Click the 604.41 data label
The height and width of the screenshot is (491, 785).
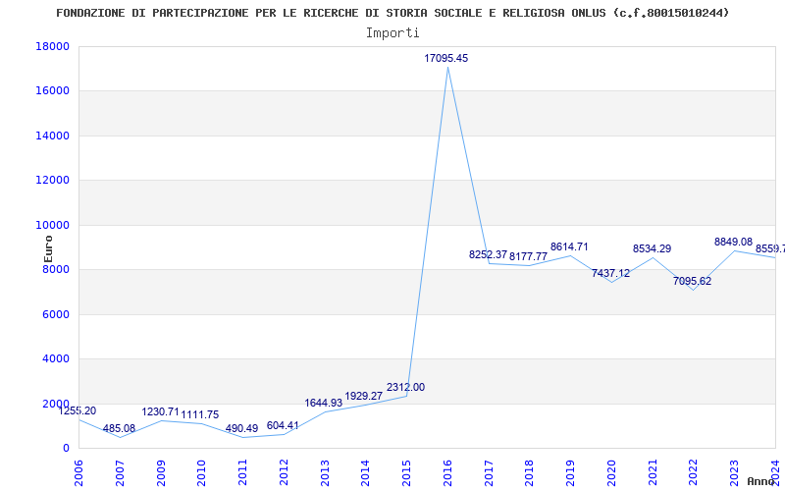pyautogui.click(x=283, y=426)
